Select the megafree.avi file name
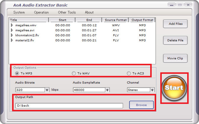Viewport: 199px width, 124px height. point(25,30)
